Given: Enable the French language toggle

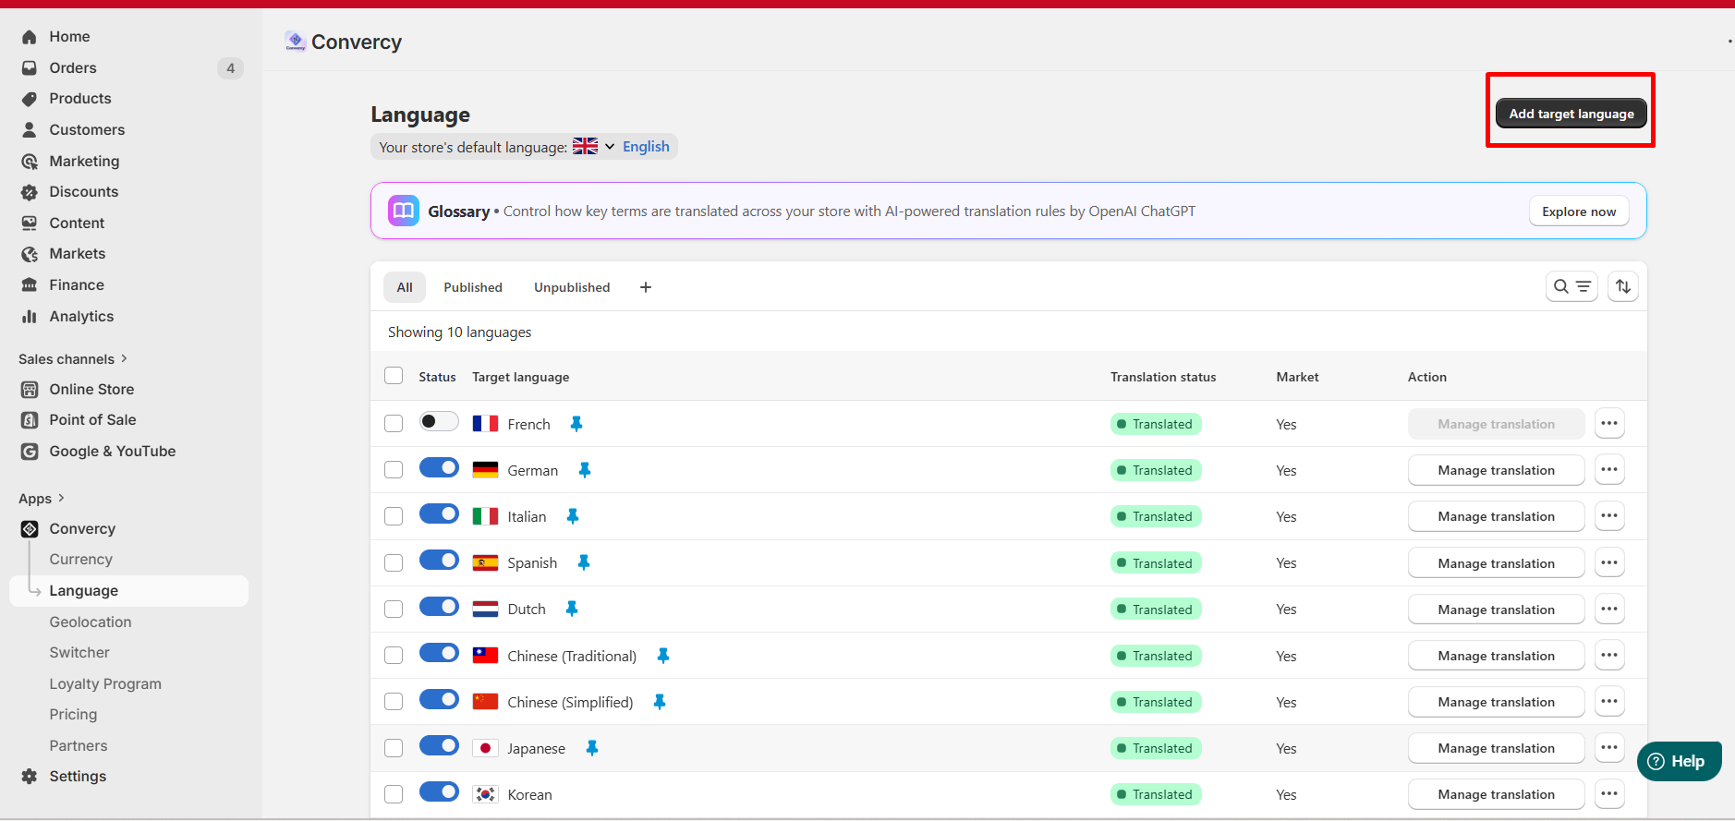Looking at the screenshot, I should [439, 421].
